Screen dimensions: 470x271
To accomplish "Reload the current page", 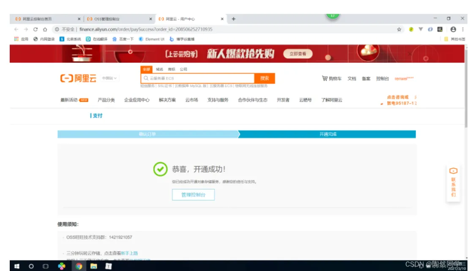I will click(36, 29).
